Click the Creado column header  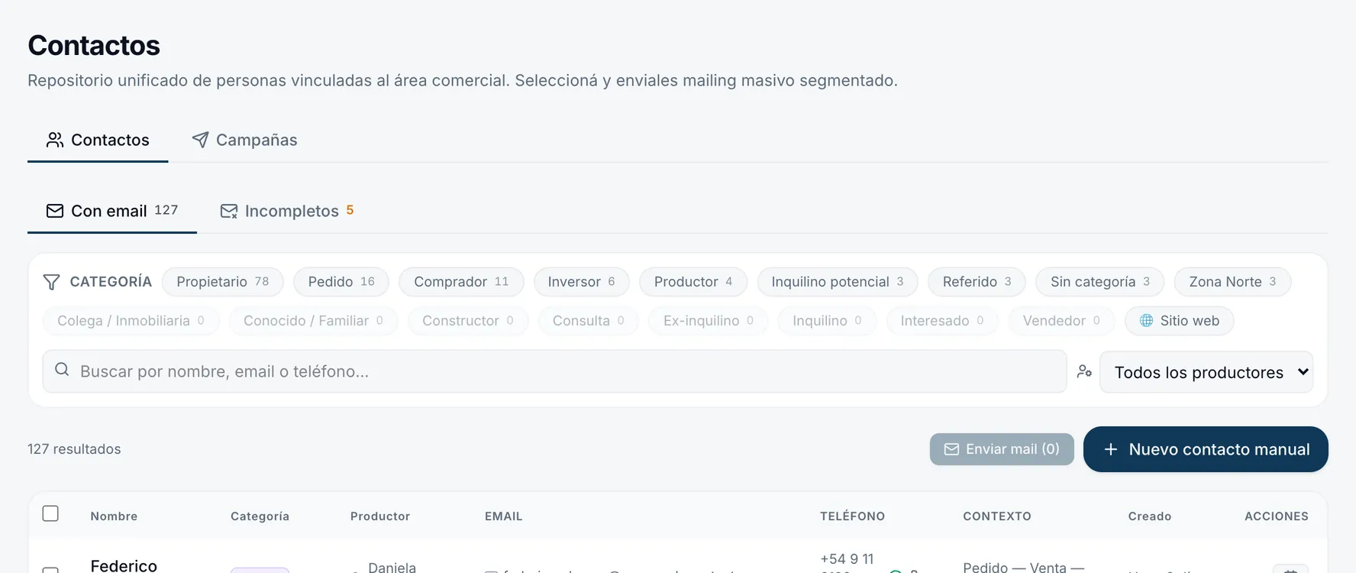1150,516
